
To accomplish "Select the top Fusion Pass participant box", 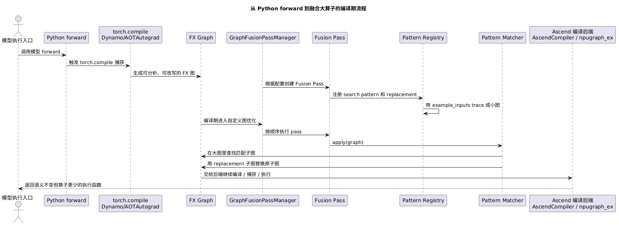I will coord(330,38).
